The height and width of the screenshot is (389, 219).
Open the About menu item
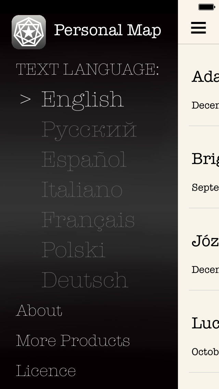(39, 310)
